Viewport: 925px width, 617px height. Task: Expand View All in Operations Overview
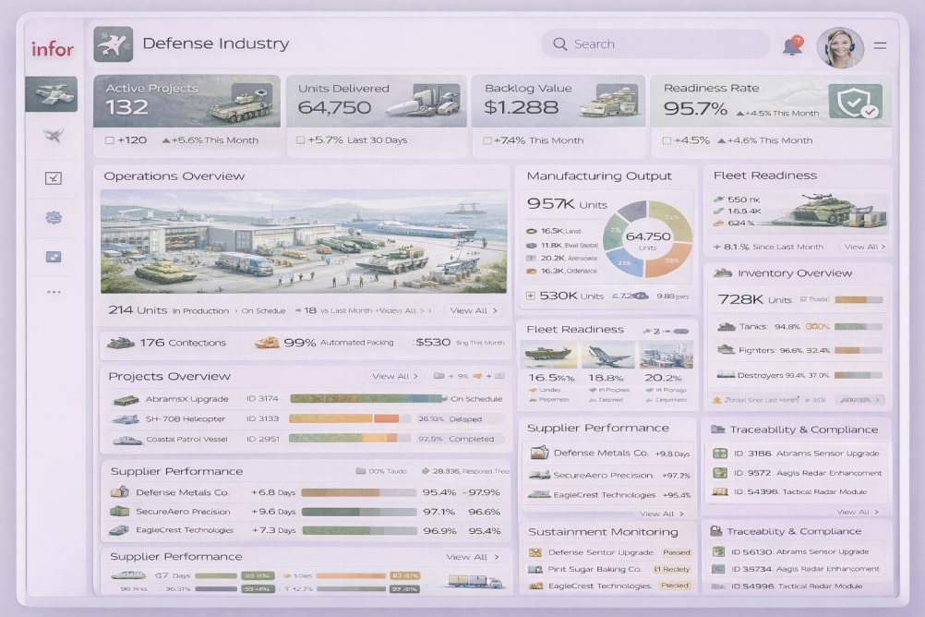(473, 310)
